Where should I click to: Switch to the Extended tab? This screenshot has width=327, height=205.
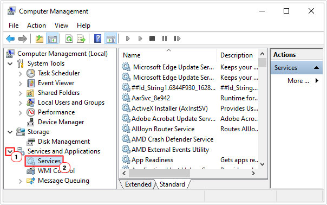tap(138, 184)
